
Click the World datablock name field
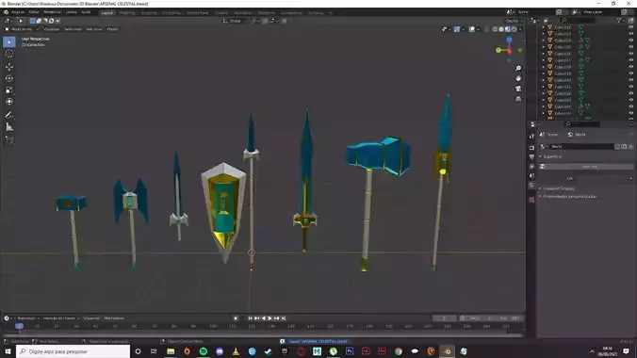point(582,146)
